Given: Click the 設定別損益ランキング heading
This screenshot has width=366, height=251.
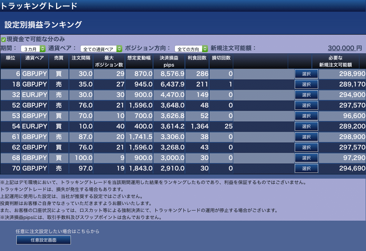Looking at the screenshot, I should pos(43,25).
